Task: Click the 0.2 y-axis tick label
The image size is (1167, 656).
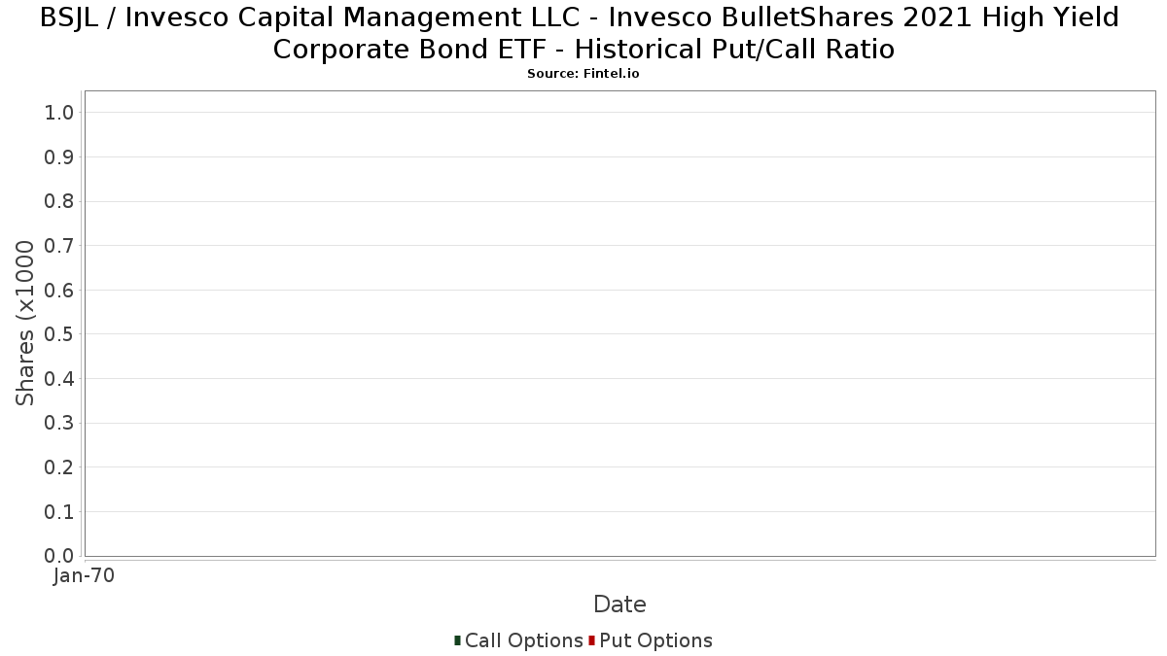Action: [59, 467]
